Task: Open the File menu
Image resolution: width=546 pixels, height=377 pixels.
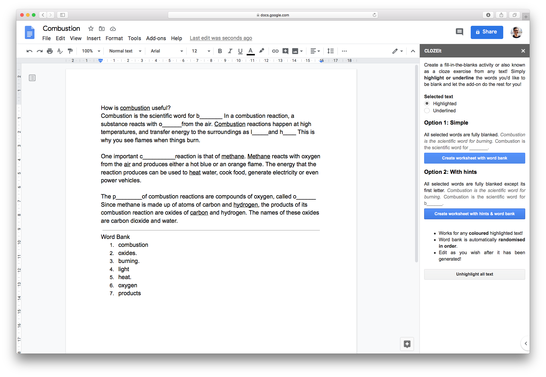Action: tap(47, 38)
